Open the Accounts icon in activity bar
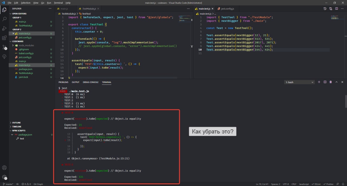 [4, 168]
